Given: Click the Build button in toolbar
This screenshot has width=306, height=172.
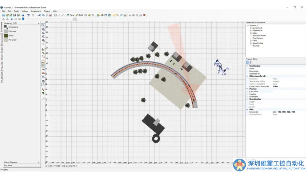Looking at the screenshot, I should coord(79,15).
